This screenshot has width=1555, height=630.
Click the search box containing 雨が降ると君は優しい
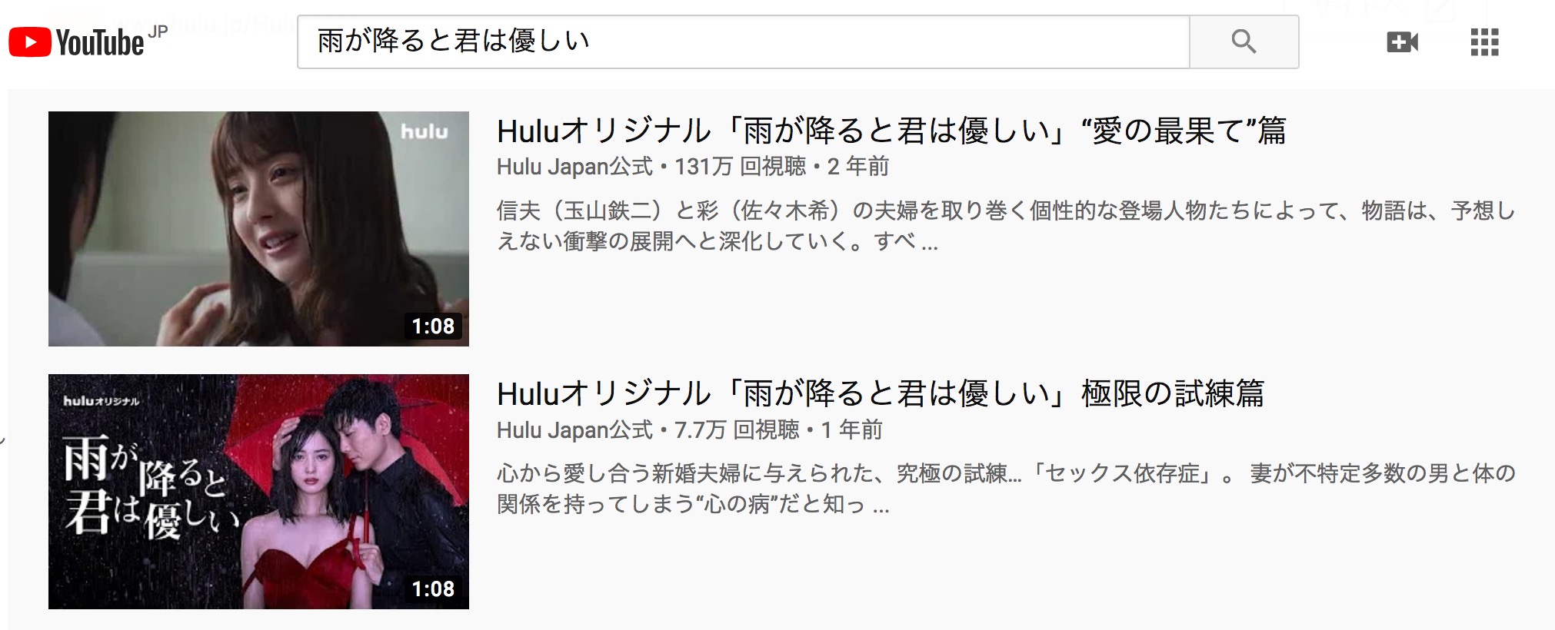[x=744, y=41]
